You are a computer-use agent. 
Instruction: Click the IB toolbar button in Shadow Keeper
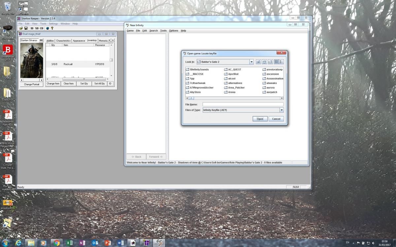click(x=32, y=28)
